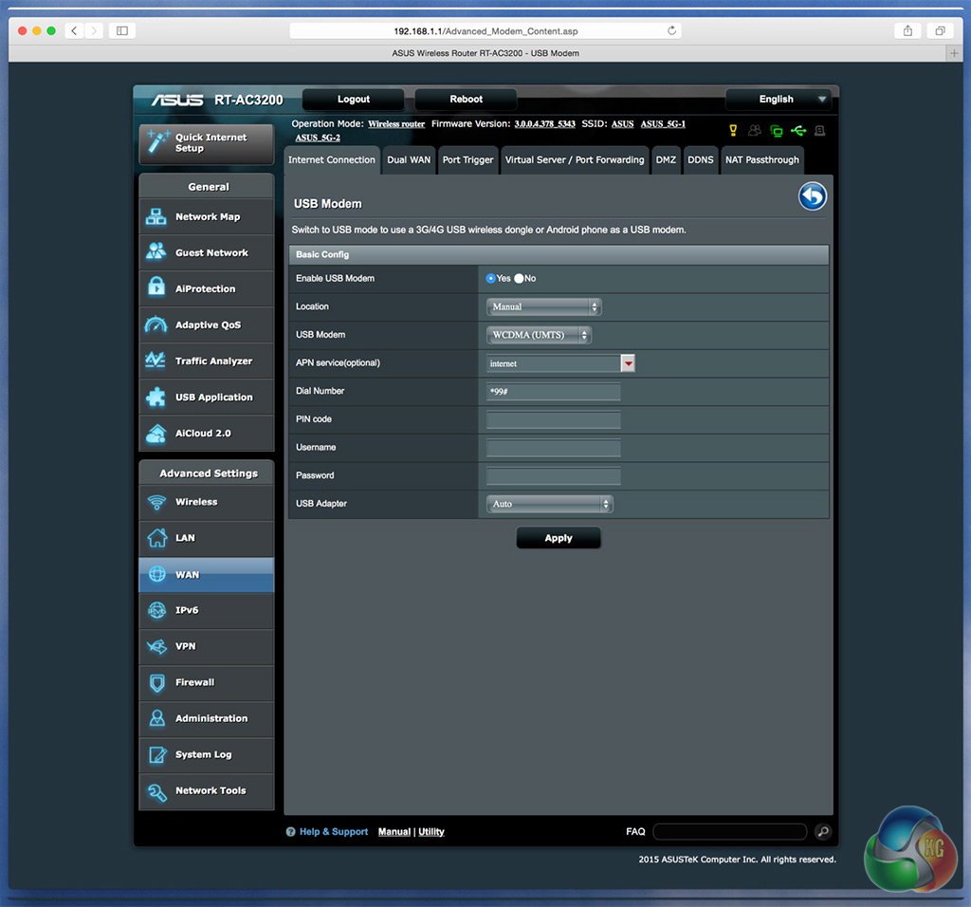
Task: Open Adaptive QoS page
Action: pyautogui.click(x=206, y=324)
